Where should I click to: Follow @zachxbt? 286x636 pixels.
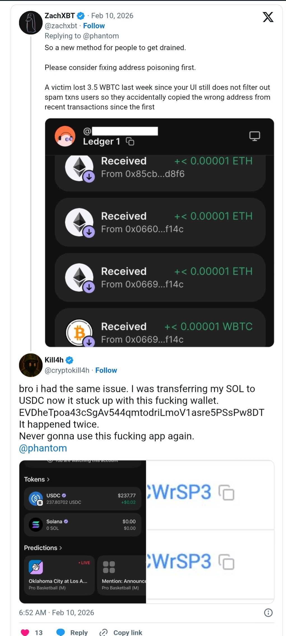94,26
